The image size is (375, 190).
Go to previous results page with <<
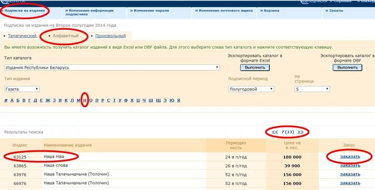[275, 132]
